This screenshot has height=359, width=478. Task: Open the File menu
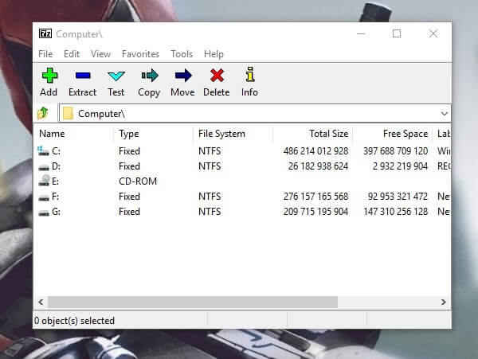click(45, 54)
